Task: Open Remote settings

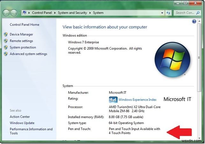Action: [21, 41]
